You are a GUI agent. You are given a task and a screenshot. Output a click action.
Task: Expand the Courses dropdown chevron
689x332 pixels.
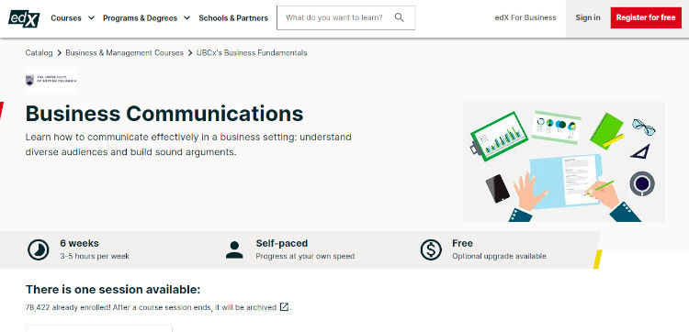(91, 18)
